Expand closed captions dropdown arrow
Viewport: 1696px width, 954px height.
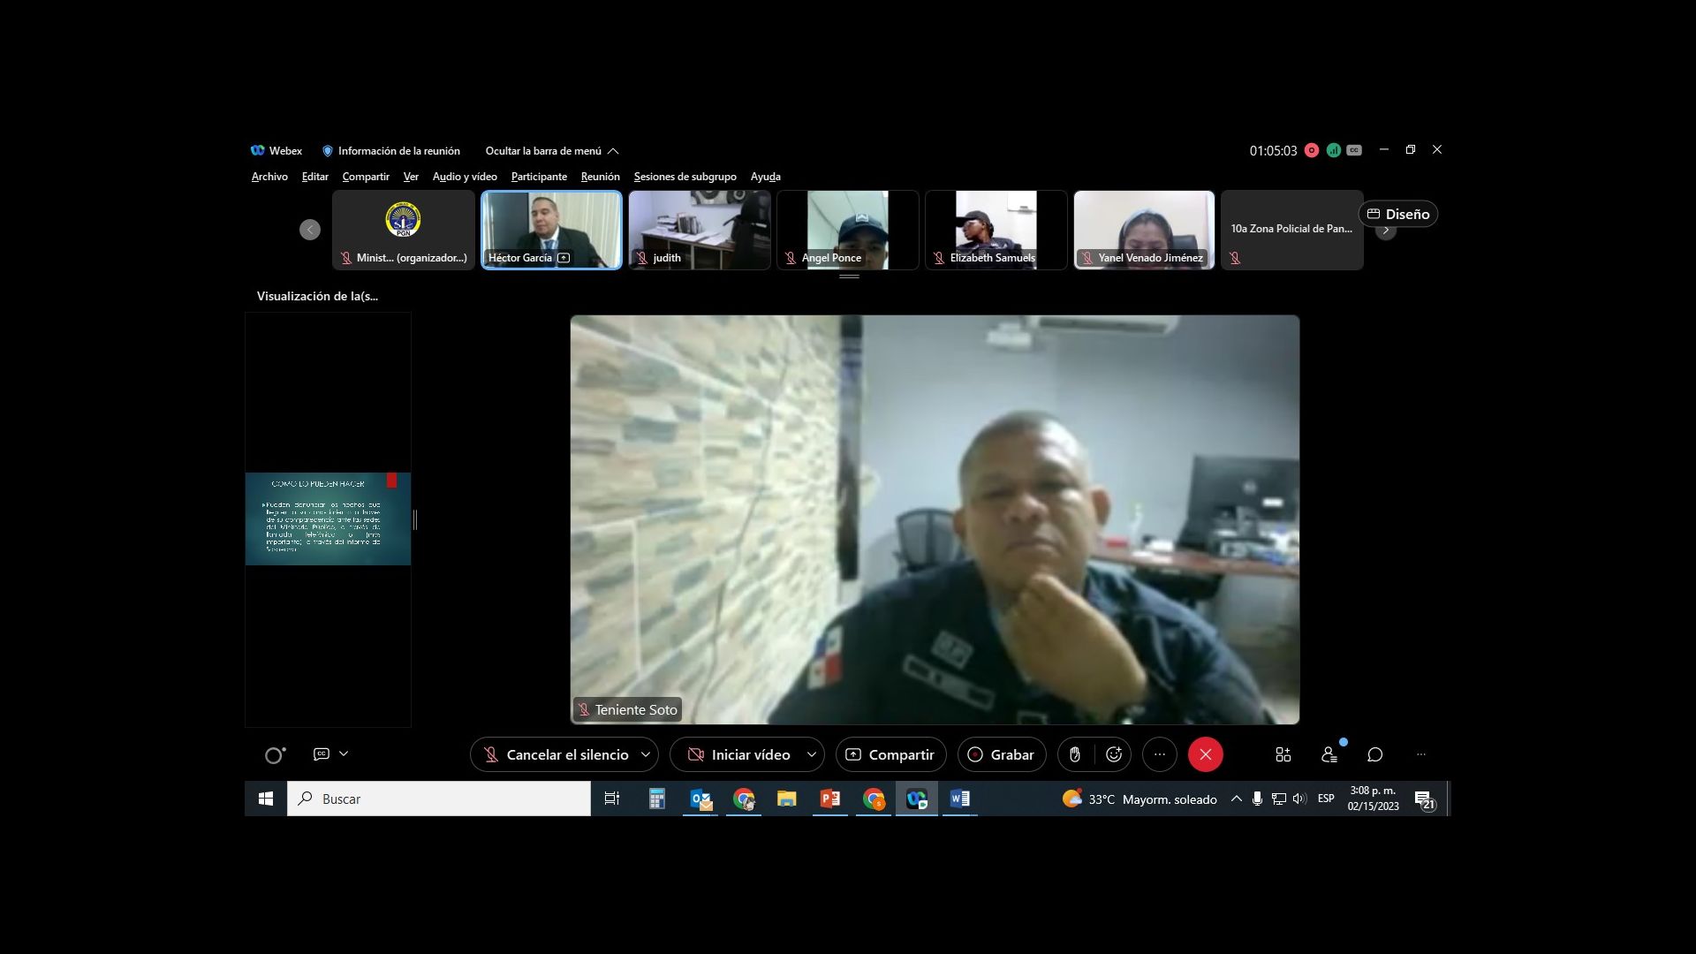point(344,753)
